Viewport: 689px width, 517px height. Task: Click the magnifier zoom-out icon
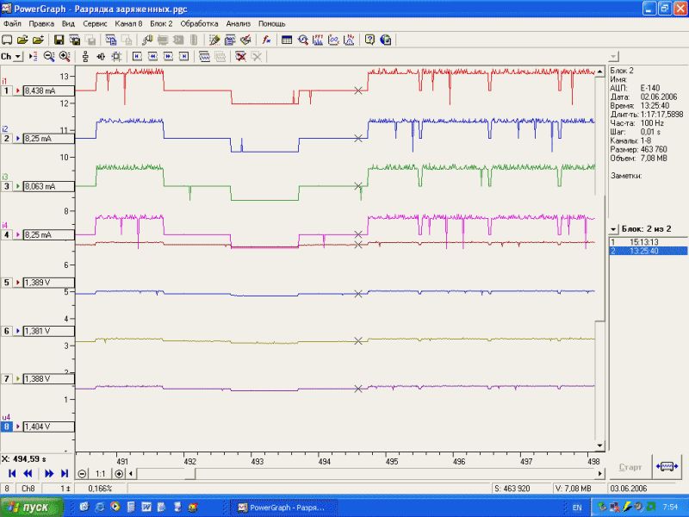pyautogui.click(x=49, y=56)
